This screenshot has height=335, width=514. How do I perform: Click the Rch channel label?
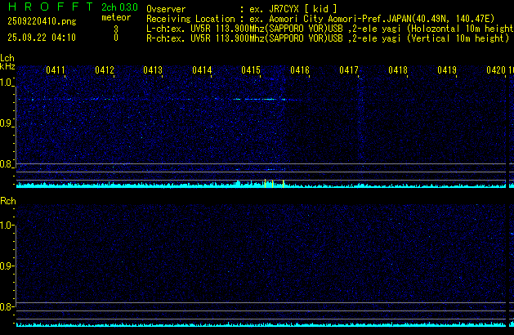7,201
